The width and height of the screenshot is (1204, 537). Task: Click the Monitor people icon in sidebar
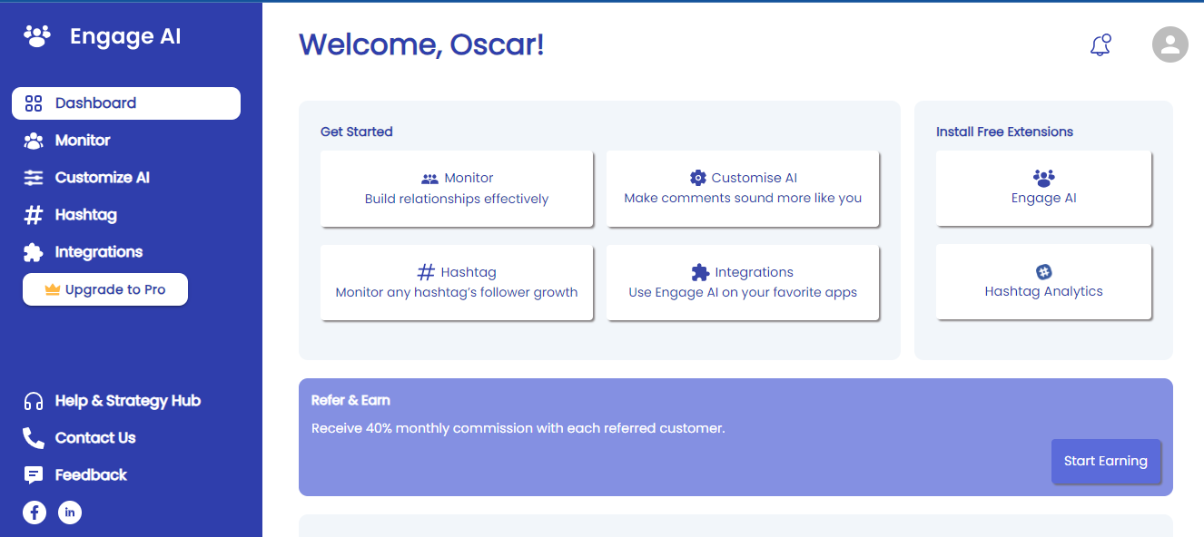34,141
